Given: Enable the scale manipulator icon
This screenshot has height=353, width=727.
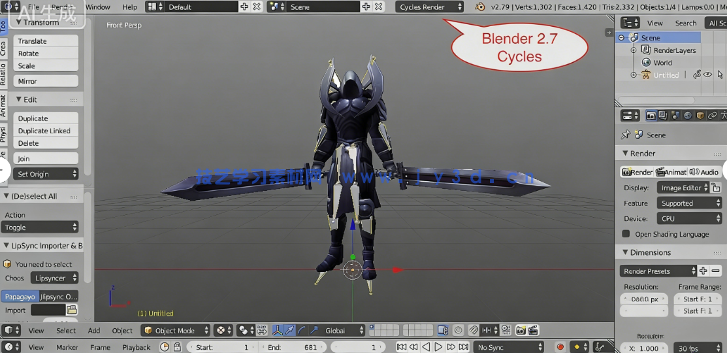Looking at the screenshot, I should point(314,330).
